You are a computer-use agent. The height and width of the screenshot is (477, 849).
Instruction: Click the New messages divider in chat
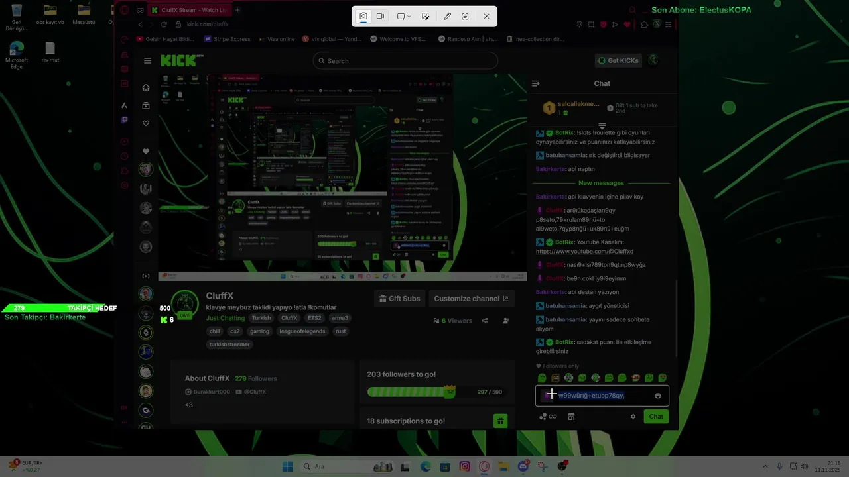click(601, 183)
